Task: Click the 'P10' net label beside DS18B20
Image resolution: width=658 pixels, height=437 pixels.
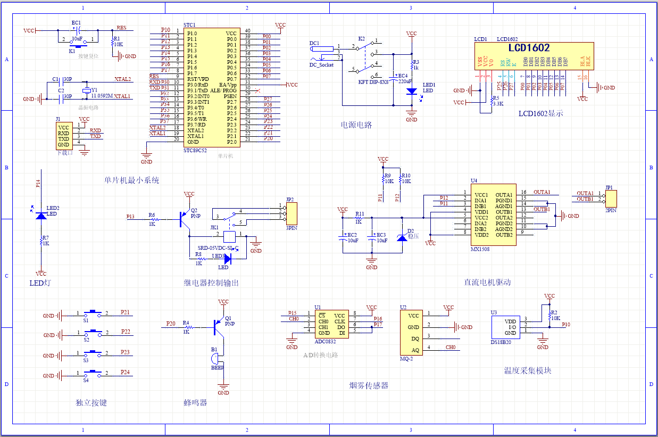Action: tap(566, 324)
